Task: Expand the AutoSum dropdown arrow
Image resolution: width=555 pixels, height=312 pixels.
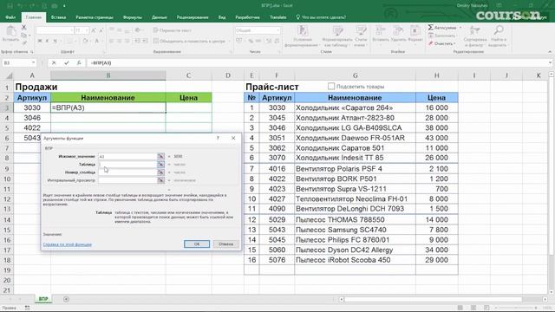Action: pyautogui.click(x=460, y=27)
